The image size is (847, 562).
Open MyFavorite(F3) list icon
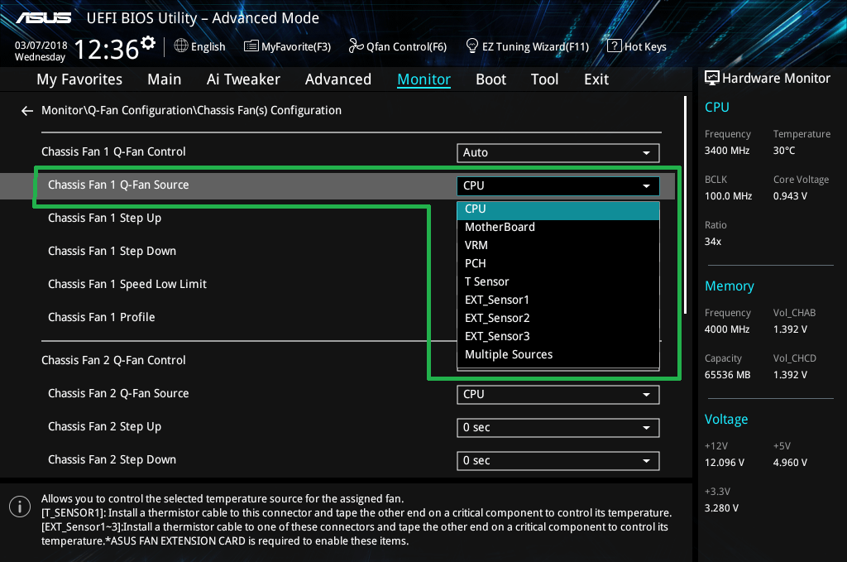[251, 46]
